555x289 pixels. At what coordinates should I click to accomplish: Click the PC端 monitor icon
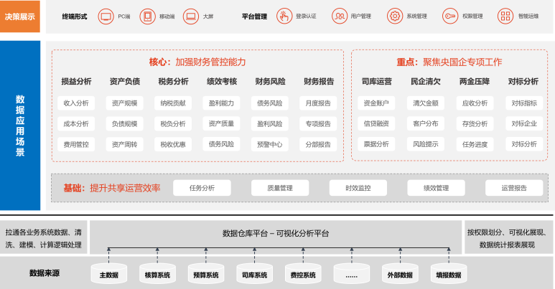pos(106,16)
